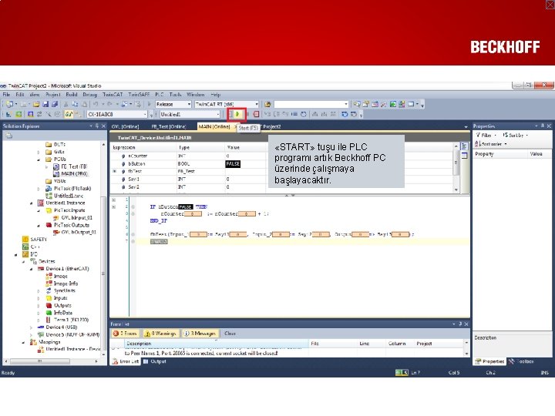
Task: Toggle the breakpoint marker on the IF bButton line
Action: 133,206
